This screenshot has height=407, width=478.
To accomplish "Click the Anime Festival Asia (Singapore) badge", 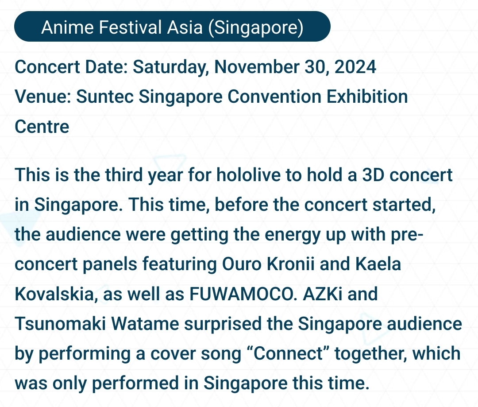I will pos(172,27).
